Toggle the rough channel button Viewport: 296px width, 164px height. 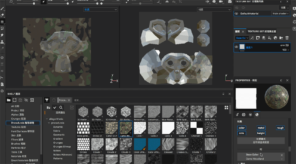point(280,128)
